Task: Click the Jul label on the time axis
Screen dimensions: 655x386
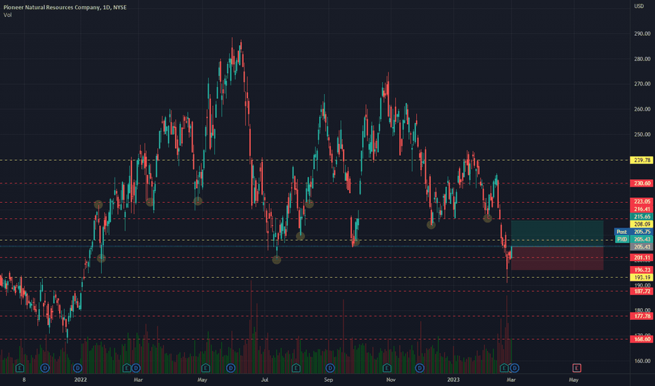Action: pyautogui.click(x=264, y=380)
